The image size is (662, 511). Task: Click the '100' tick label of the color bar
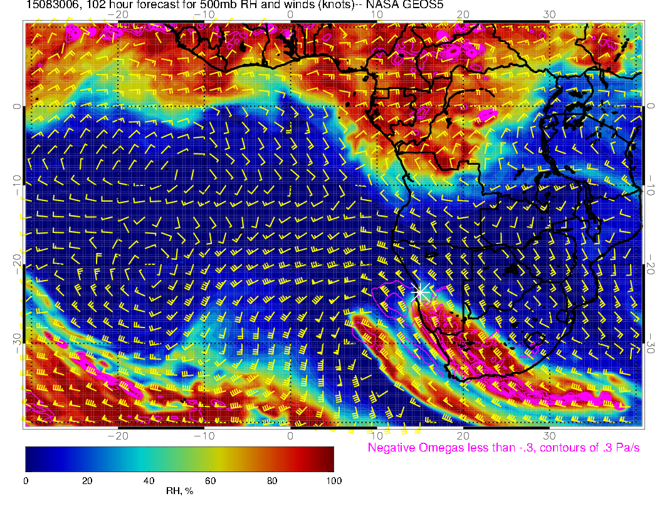pos(334,481)
